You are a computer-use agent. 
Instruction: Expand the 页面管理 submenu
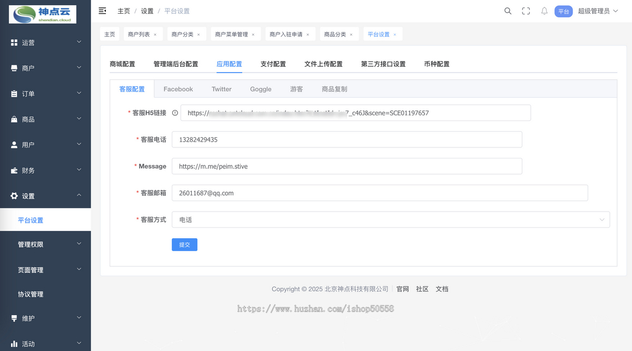click(79, 269)
